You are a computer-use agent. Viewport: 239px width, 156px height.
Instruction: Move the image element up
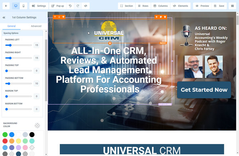[x=55, y=17]
